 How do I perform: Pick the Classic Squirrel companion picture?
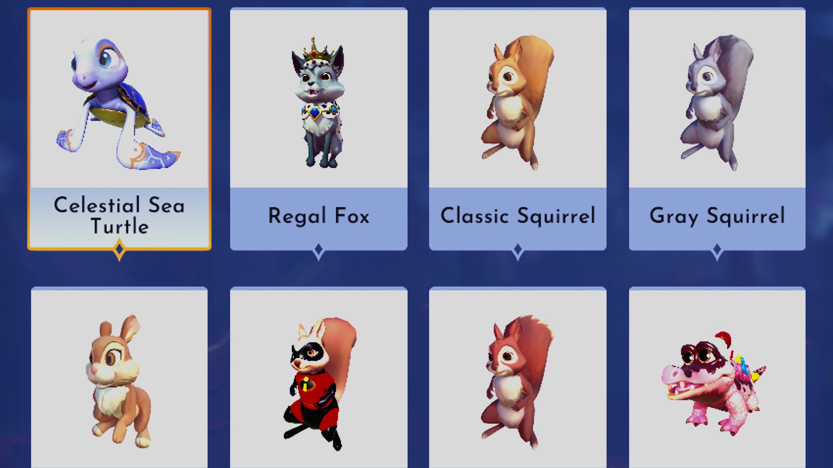[517, 103]
